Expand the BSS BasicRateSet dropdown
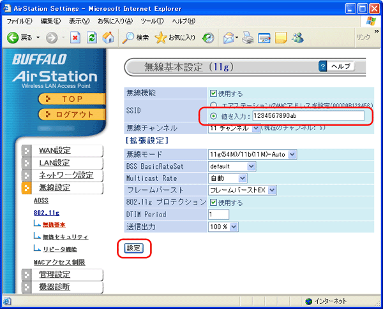The width and height of the screenshot is (383, 309). click(x=232, y=166)
